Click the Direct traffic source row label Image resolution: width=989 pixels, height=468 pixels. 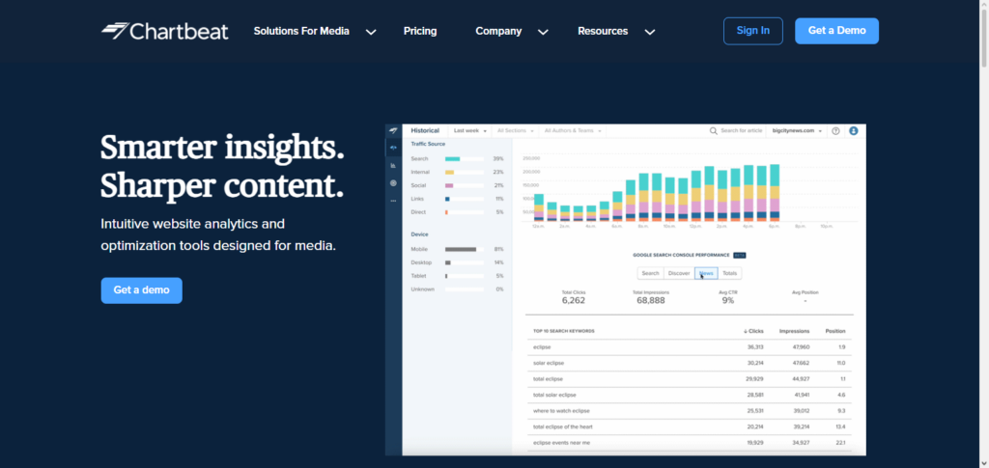[x=418, y=211]
